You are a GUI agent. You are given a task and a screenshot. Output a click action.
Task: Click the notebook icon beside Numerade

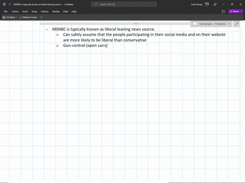[x=195, y=24]
